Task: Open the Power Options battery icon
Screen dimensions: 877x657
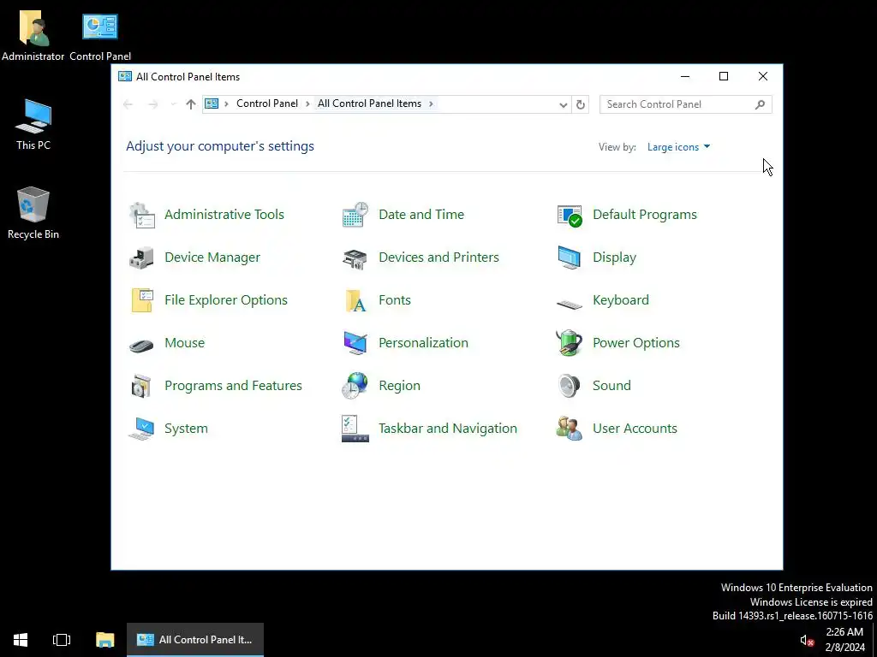Action: point(570,342)
